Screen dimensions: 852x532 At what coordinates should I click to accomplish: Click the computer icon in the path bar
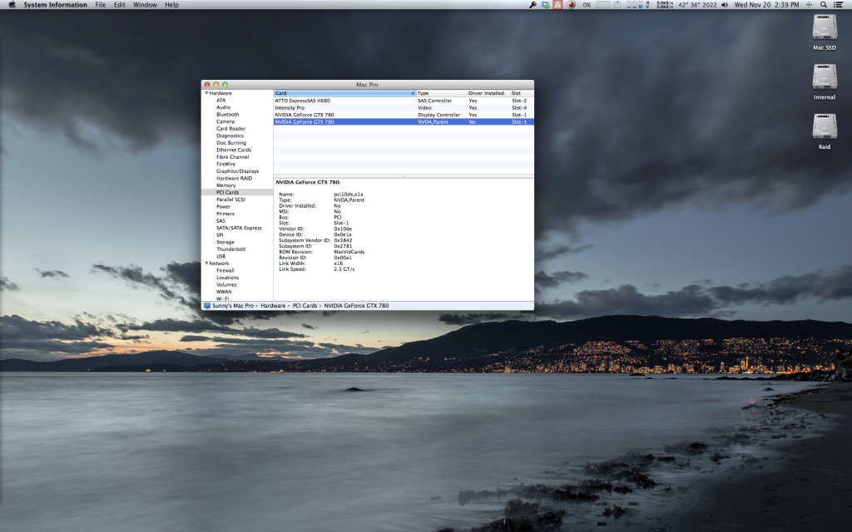click(x=207, y=306)
